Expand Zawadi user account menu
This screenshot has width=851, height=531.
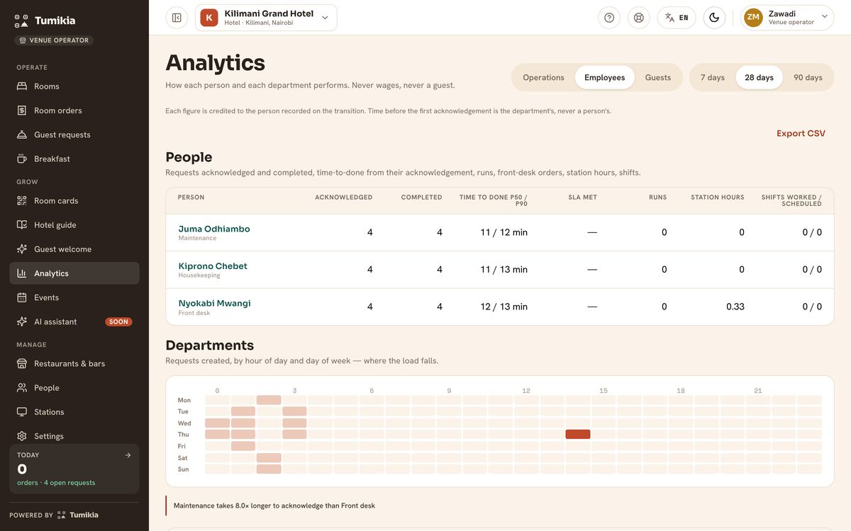(787, 18)
